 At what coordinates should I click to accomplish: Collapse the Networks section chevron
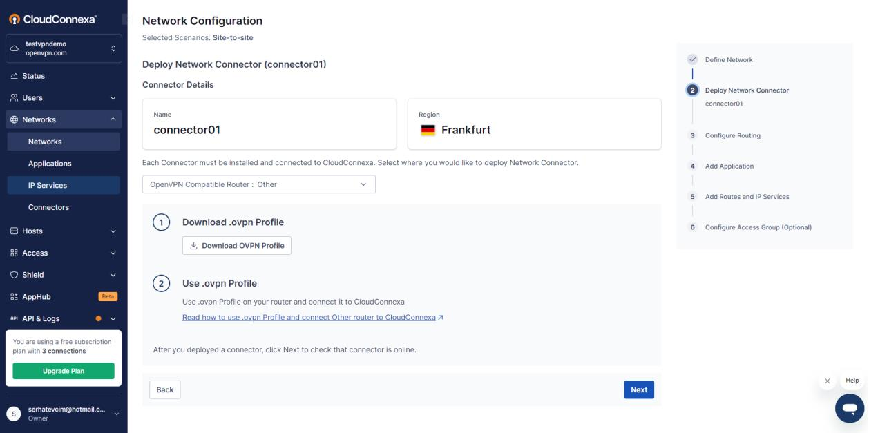point(113,120)
